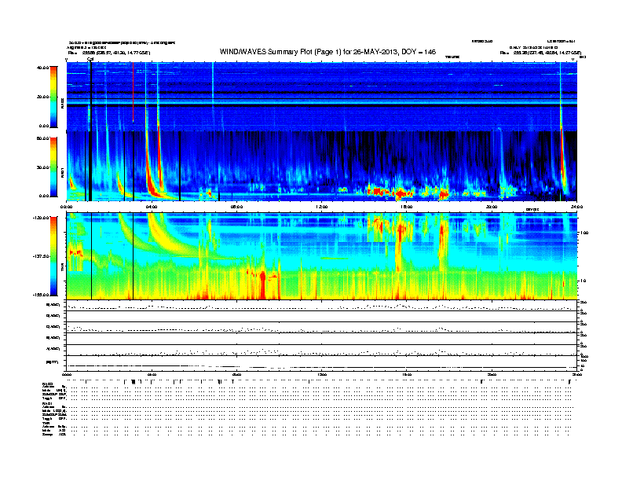Click the 12:00 tick label under RAD1 spectrogram
Viewport: 622px width, 481px height.
(321, 207)
